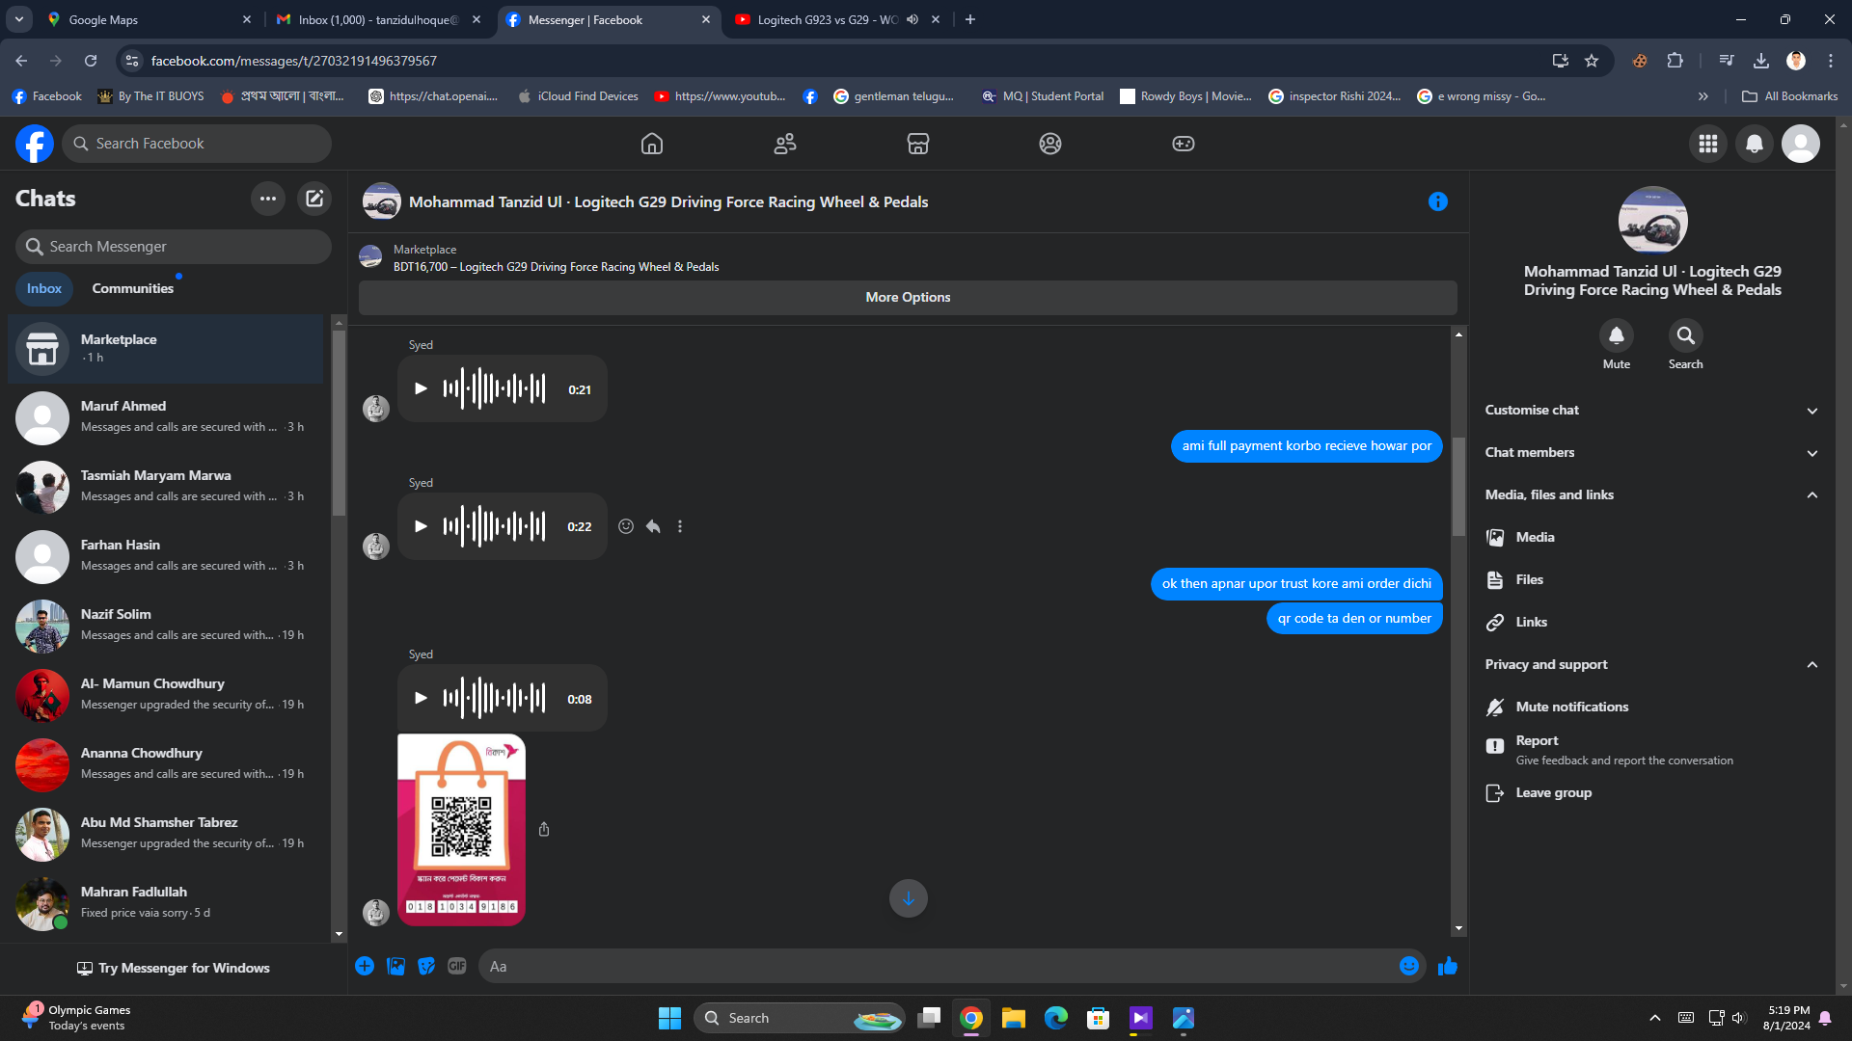Open Chats options three-dot menu
This screenshot has height=1041, width=1852.
tap(268, 199)
